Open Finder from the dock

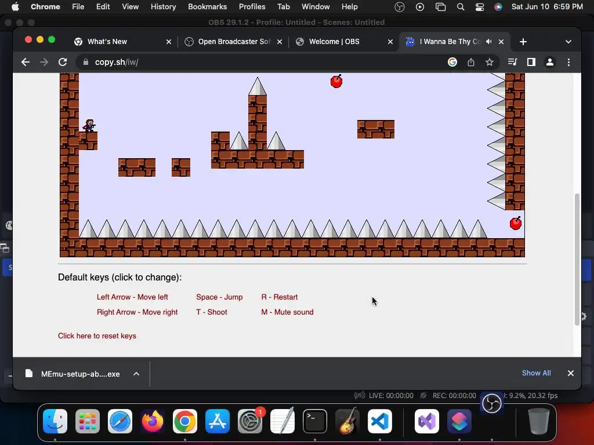click(x=55, y=421)
